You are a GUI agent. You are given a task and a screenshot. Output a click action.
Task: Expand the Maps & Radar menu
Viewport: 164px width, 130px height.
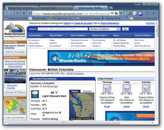pyautogui.click(x=57, y=35)
